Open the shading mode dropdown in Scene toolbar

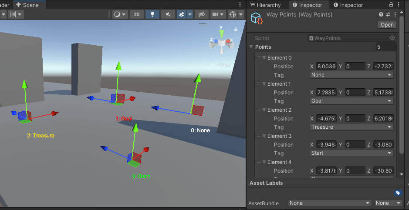tap(120, 14)
